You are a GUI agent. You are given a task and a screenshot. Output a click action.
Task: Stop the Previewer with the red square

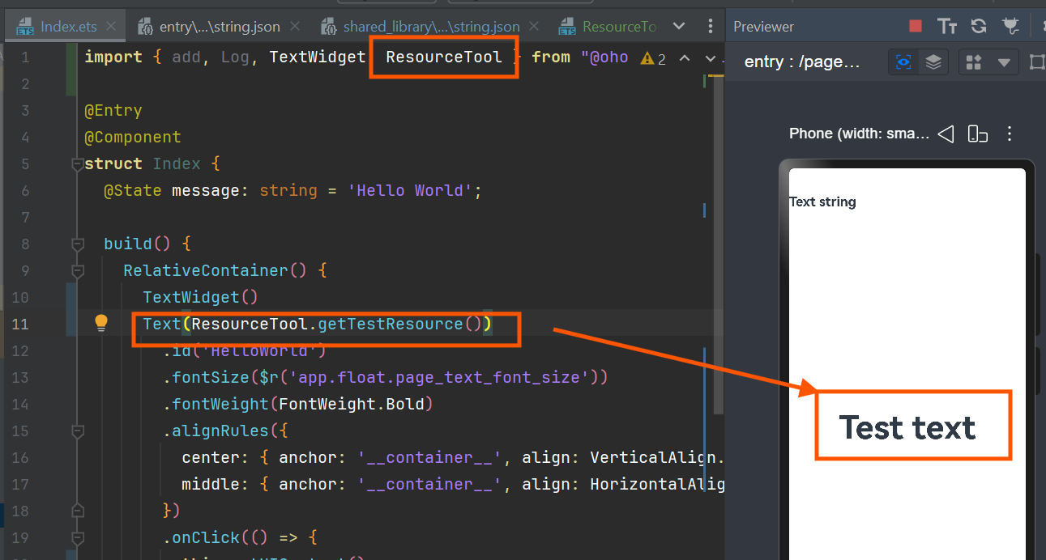click(x=916, y=26)
